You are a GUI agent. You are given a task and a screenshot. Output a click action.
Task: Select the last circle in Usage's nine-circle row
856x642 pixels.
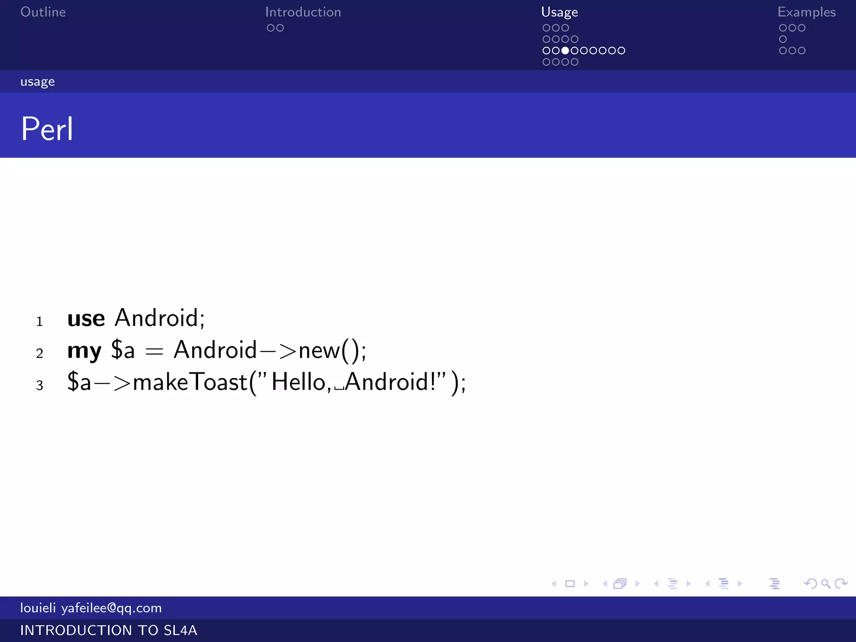tap(622, 51)
